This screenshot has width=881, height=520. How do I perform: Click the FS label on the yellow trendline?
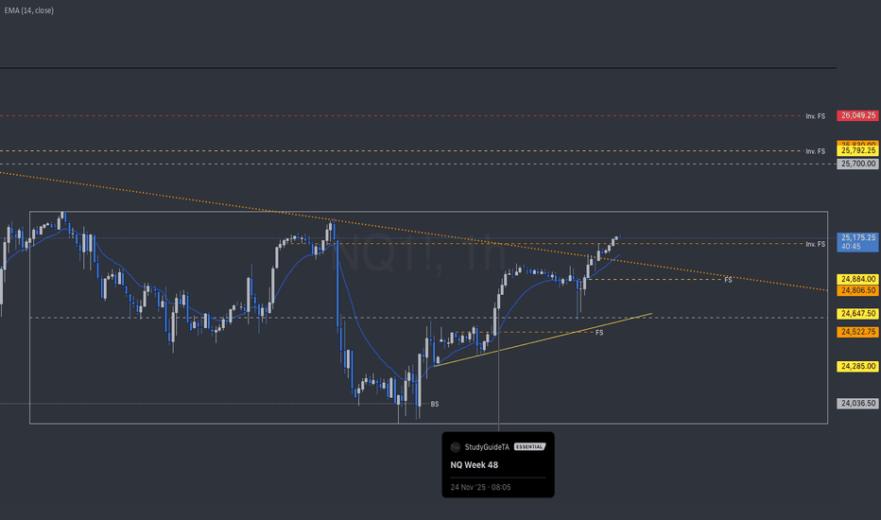point(599,333)
